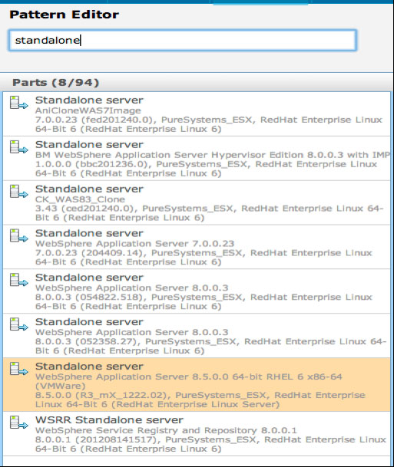Select the 'WSRR Standalone server' title
394x467 pixels.
click(109, 420)
